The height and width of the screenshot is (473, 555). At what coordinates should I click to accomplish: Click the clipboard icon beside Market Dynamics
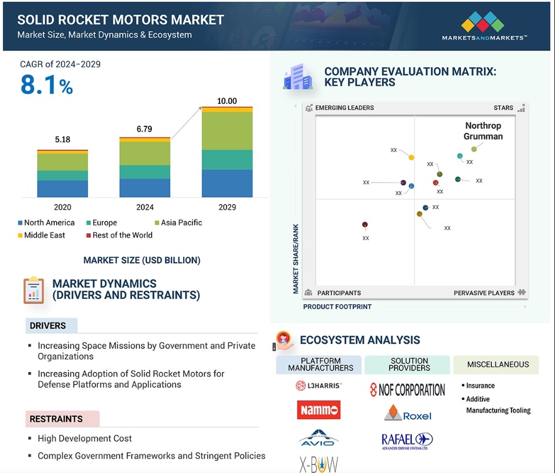point(33,290)
